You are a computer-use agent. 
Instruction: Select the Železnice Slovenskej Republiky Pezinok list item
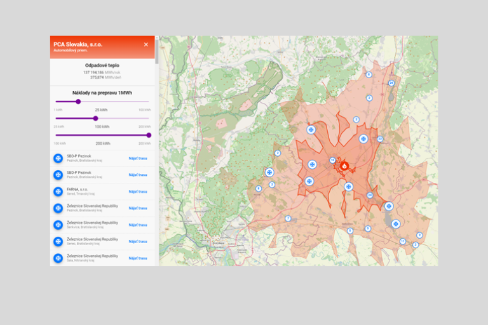pos(92,208)
